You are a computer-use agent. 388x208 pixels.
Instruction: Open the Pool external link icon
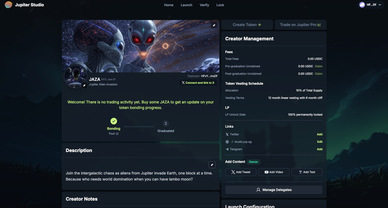click(x=117, y=133)
